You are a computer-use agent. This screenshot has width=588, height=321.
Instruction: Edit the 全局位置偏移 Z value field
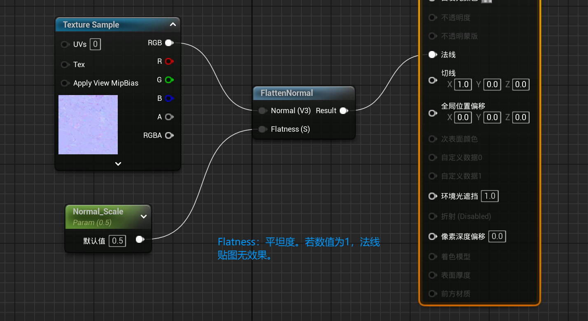520,117
